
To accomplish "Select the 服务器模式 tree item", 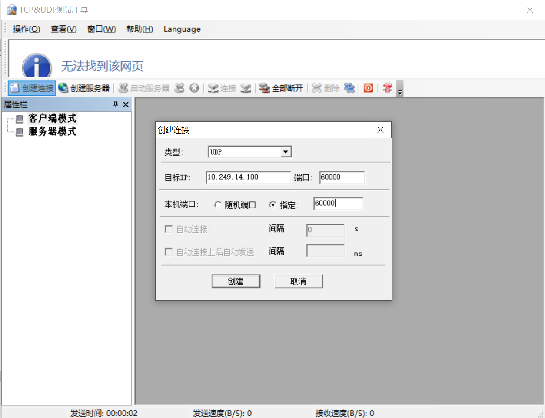I will [x=52, y=131].
